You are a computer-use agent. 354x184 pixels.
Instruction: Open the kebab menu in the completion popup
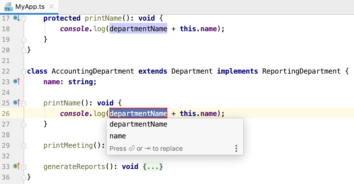pos(236,148)
